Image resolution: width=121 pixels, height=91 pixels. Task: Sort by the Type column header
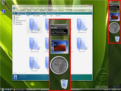51,16
